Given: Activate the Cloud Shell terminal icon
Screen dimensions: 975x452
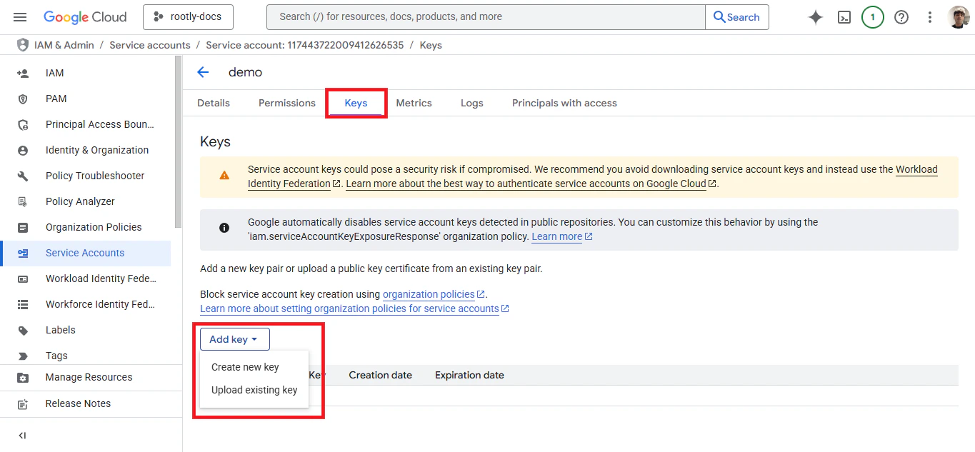Looking at the screenshot, I should click(x=844, y=16).
